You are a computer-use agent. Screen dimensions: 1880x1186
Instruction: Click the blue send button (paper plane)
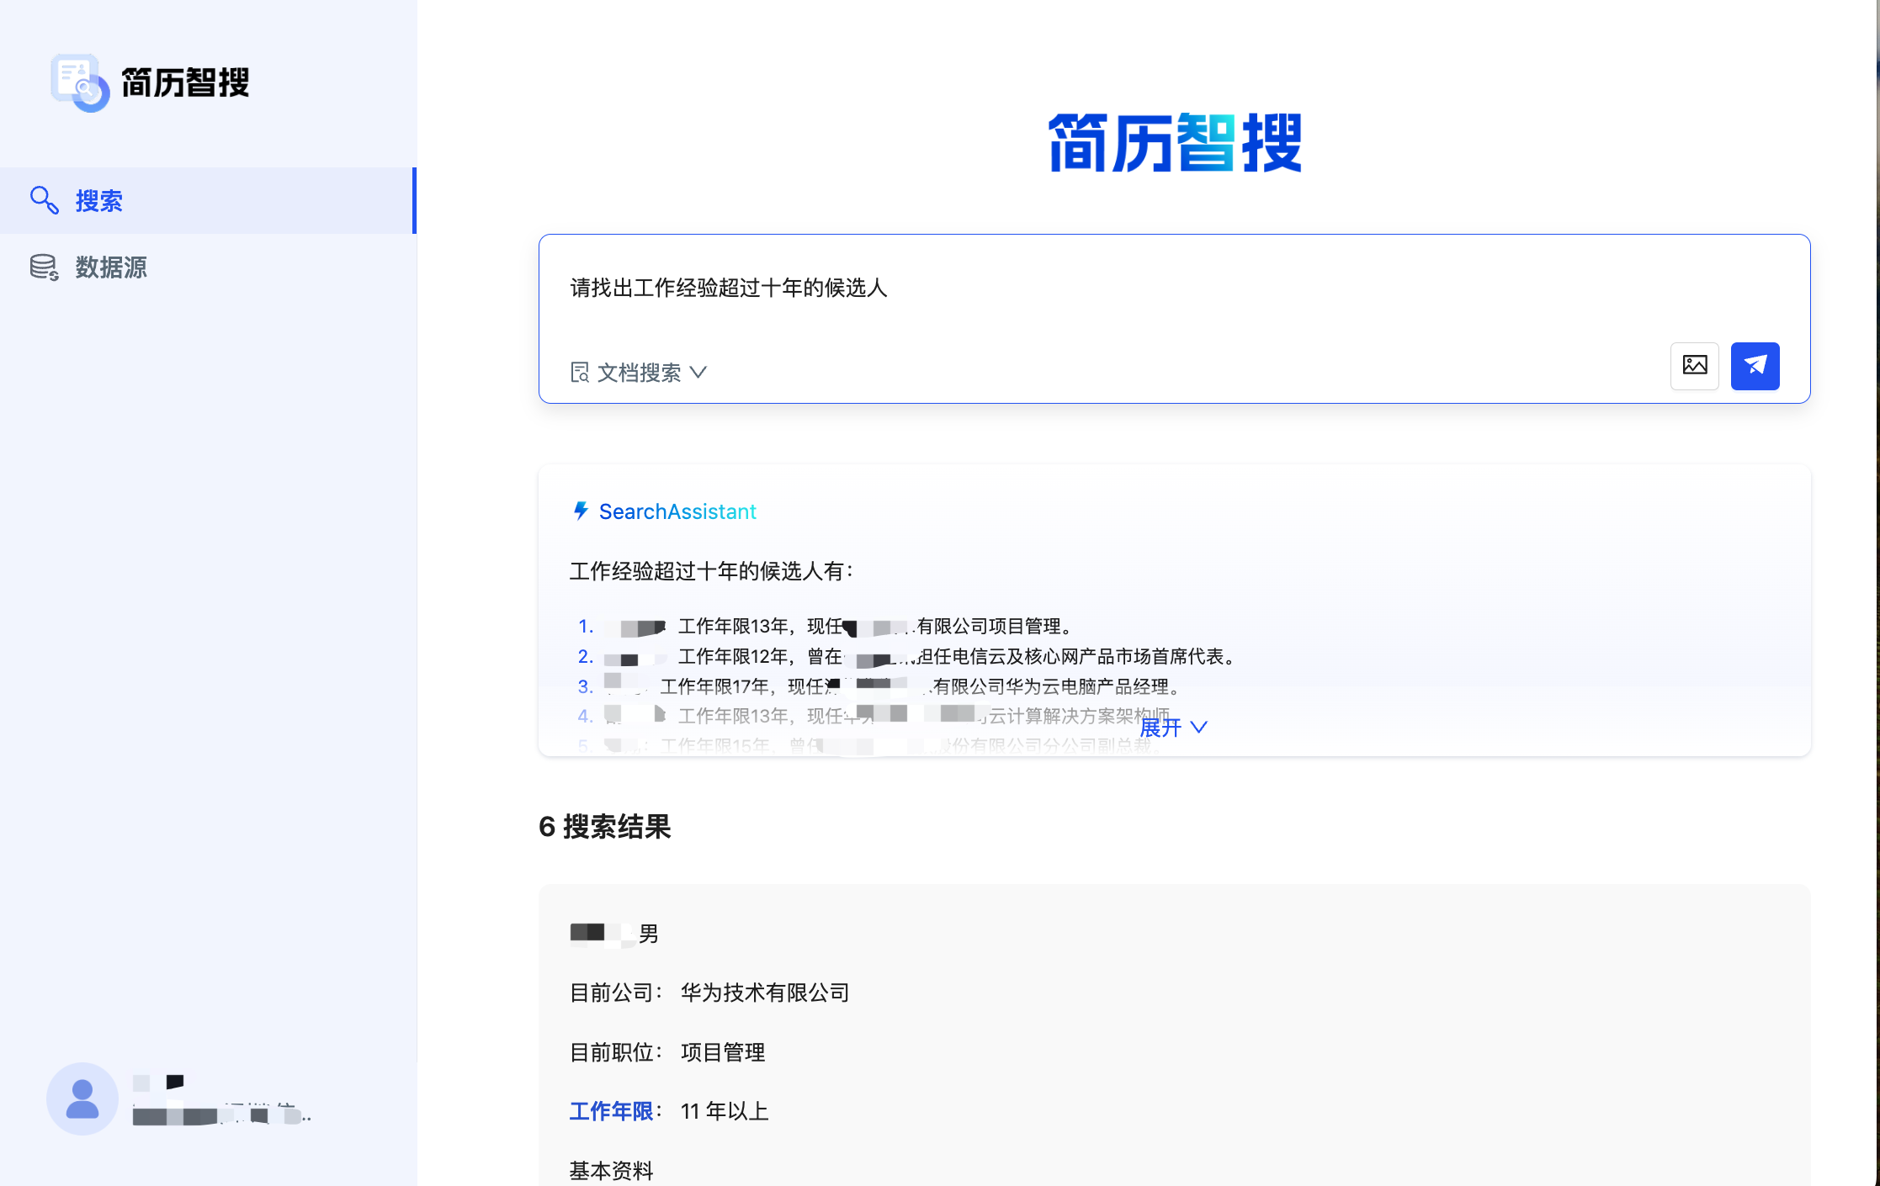1755,366
